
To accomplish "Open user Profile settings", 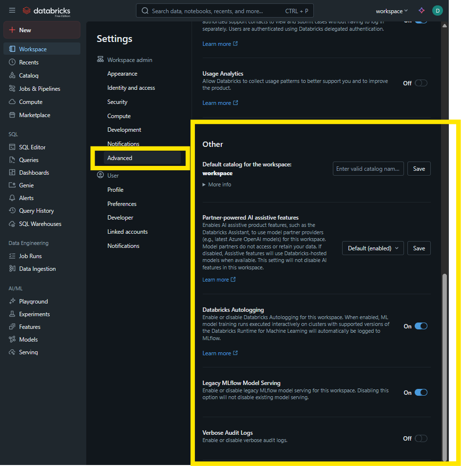I will tap(115, 190).
